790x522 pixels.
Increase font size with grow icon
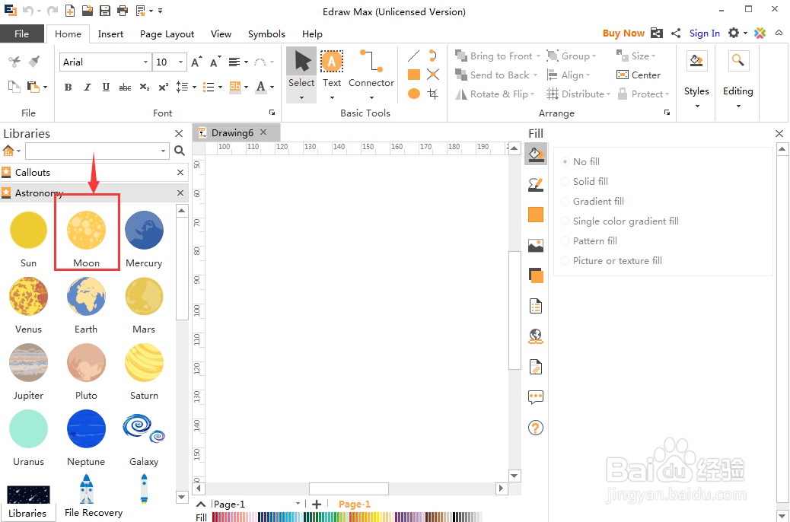(197, 62)
